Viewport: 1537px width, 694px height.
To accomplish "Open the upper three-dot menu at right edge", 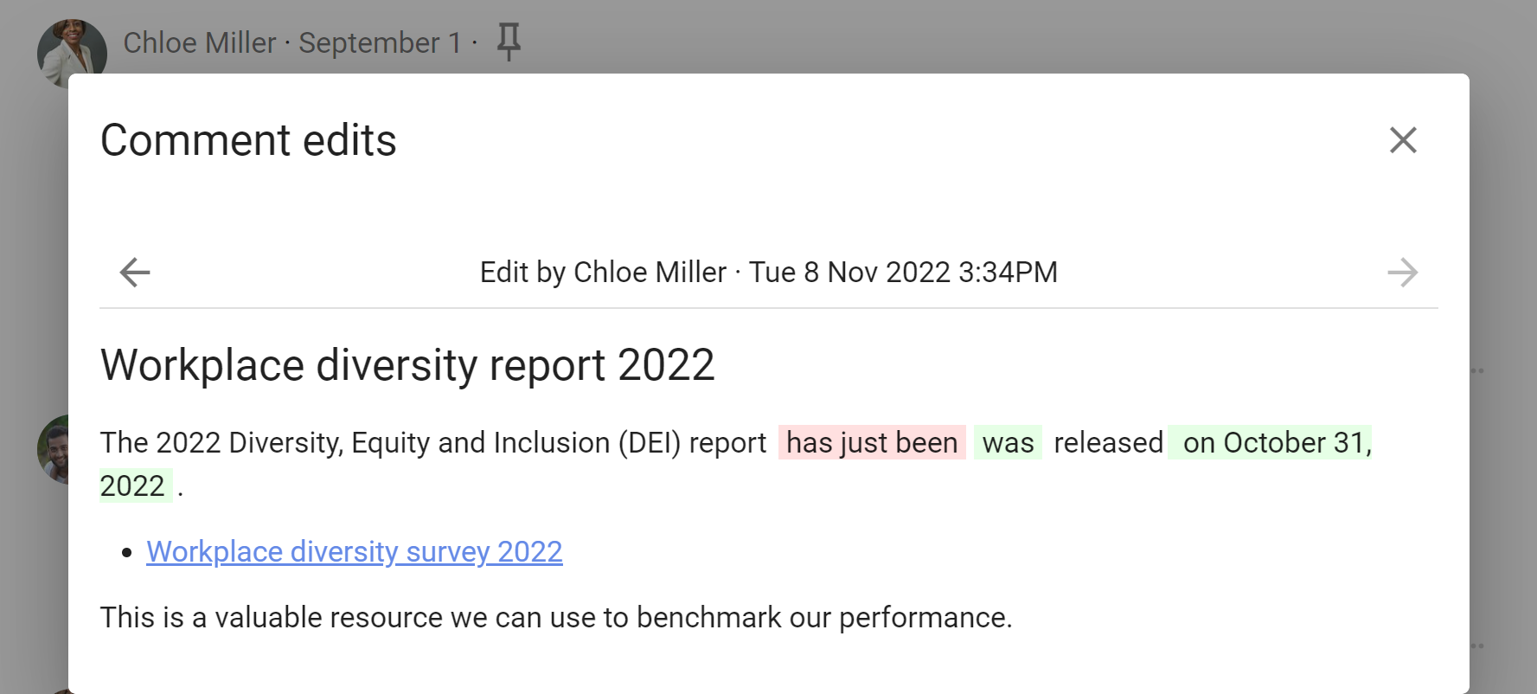I will (x=1477, y=370).
